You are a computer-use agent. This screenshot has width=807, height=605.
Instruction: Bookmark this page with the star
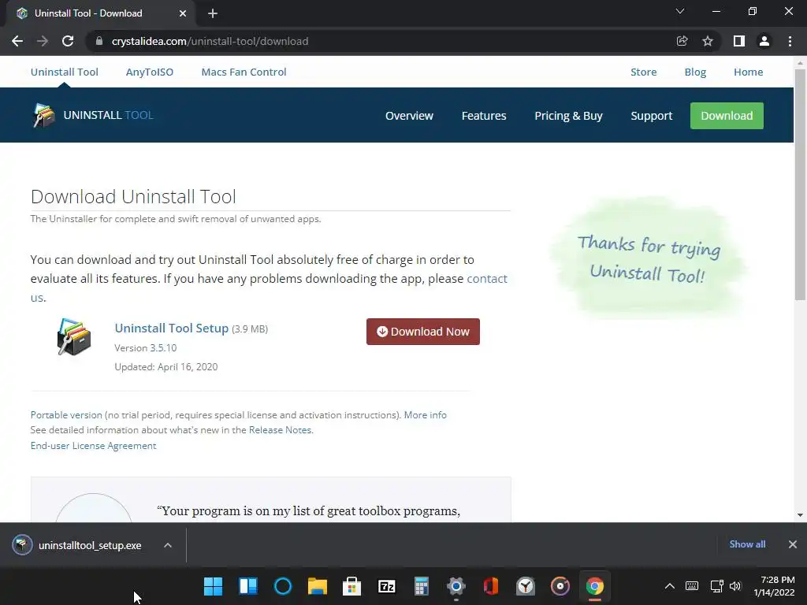click(x=708, y=41)
